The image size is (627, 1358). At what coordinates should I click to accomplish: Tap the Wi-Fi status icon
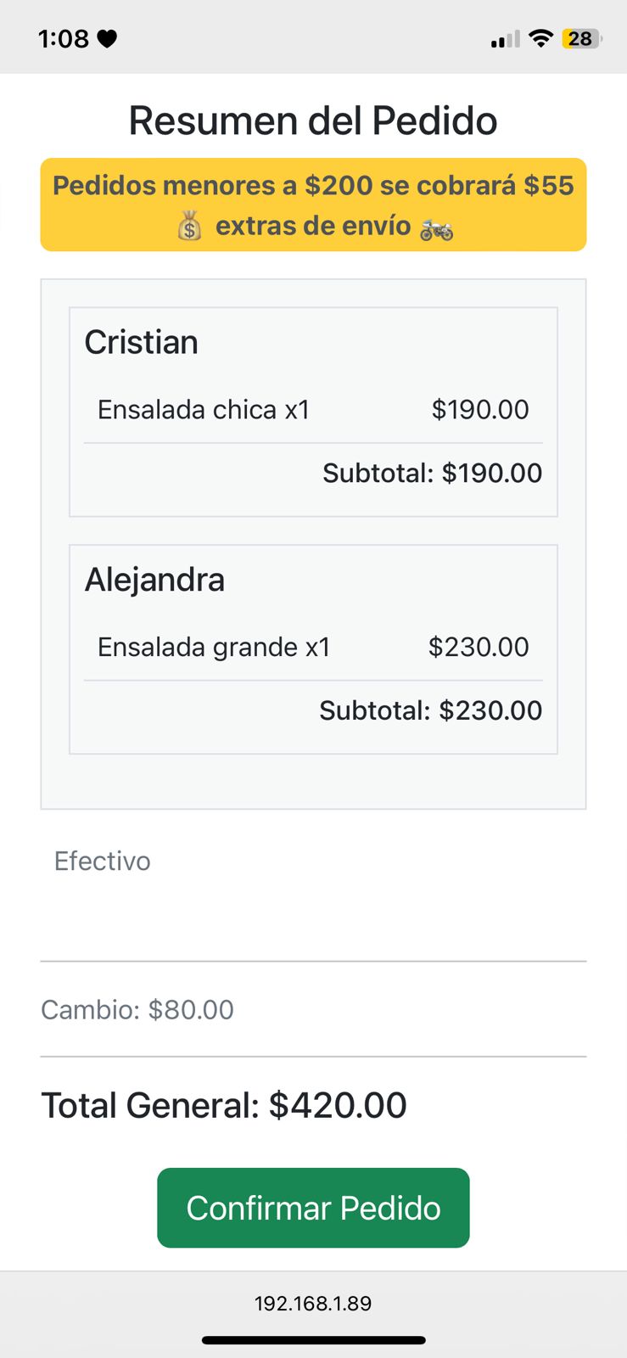(x=540, y=38)
